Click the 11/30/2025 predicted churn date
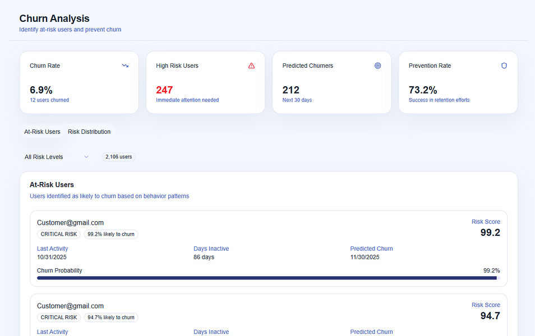Screen dimensions: 535x336 (365, 257)
